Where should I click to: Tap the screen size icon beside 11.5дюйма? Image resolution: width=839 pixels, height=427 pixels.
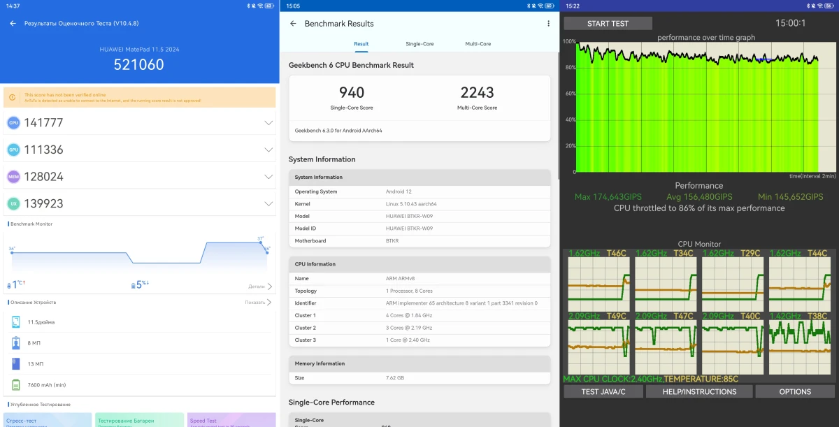coord(16,321)
